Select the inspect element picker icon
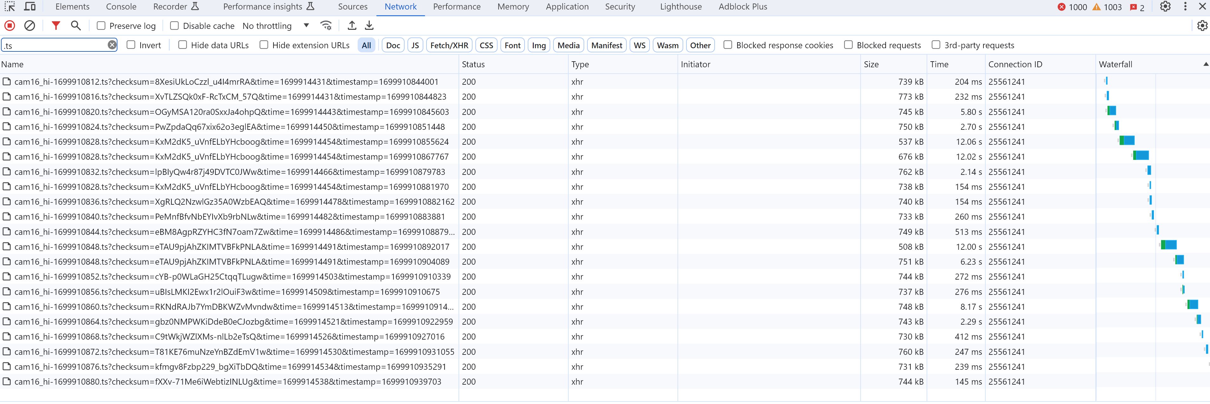Viewport: 1210px width, 404px height. coord(10,7)
